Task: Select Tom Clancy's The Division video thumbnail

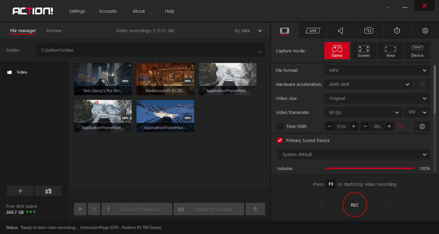Action: pyautogui.click(x=103, y=79)
